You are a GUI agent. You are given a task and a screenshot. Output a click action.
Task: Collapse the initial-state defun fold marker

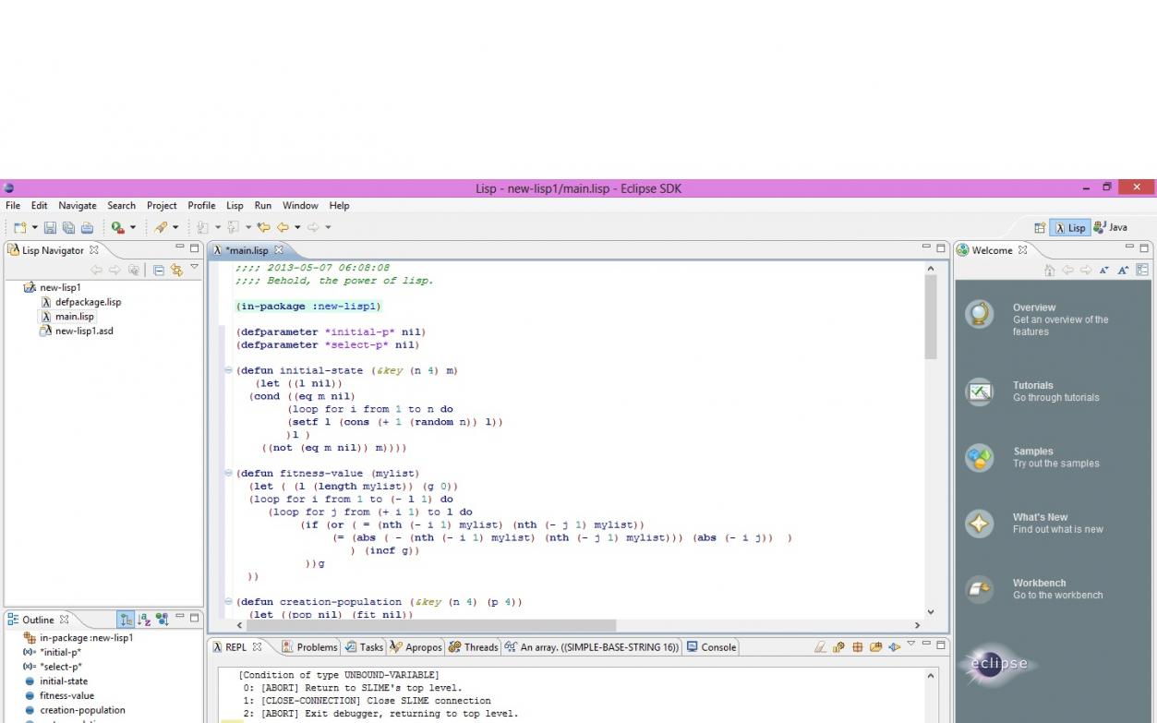(228, 370)
